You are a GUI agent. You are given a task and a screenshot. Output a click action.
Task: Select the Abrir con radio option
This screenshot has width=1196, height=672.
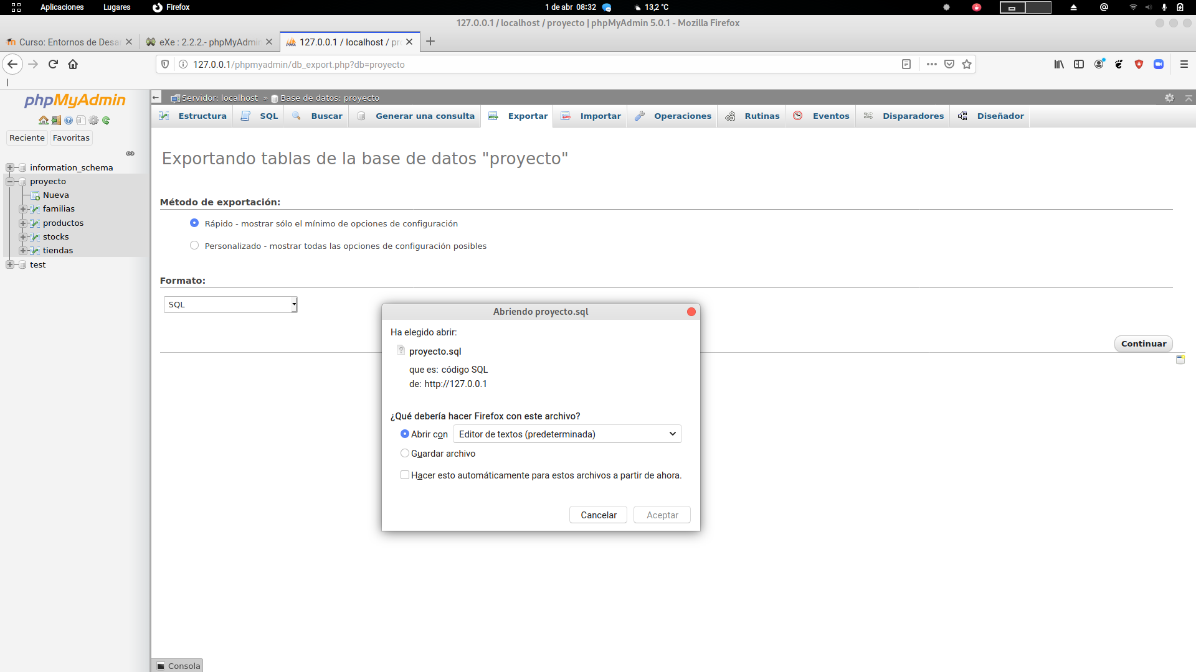[405, 434]
